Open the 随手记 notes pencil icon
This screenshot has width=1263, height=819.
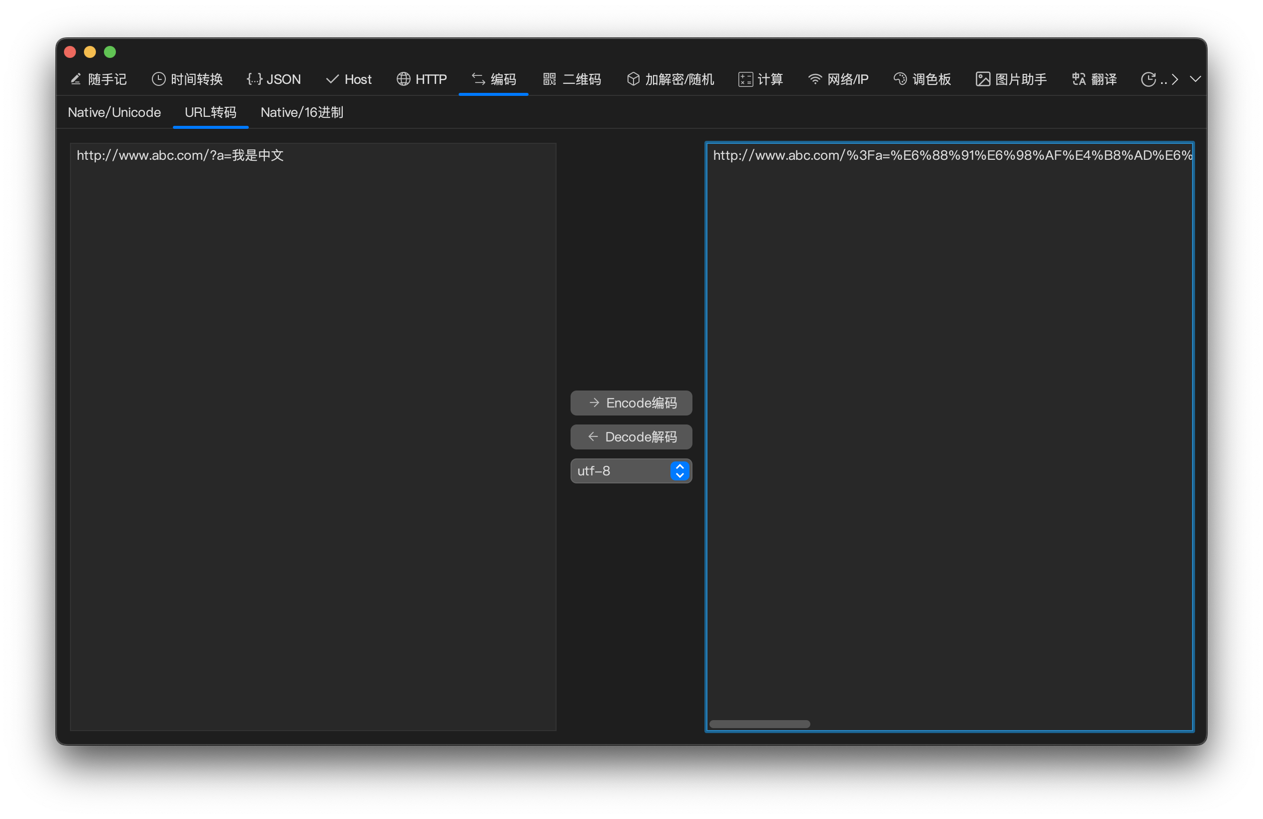pyautogui.click(x=76, y=79)
